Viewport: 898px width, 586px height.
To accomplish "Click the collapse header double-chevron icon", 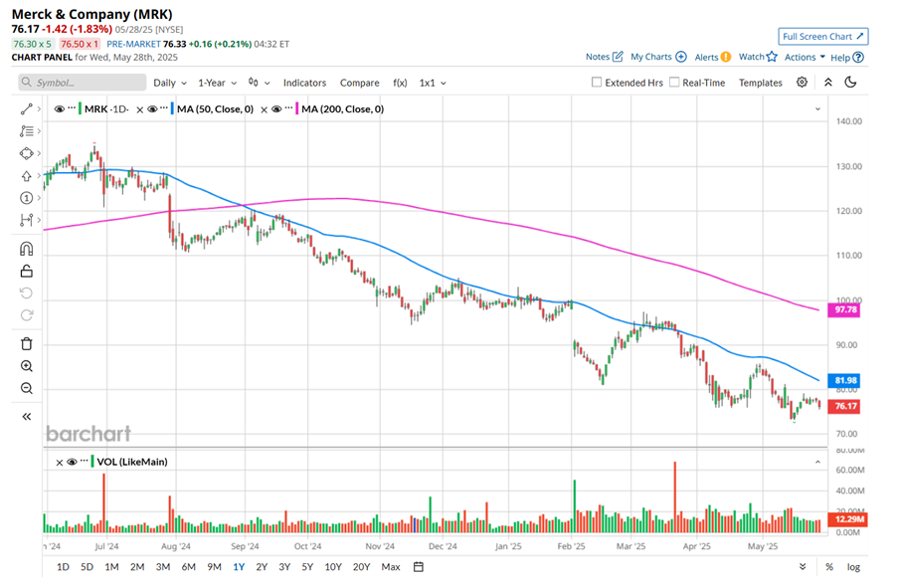I will click(828, 83).
